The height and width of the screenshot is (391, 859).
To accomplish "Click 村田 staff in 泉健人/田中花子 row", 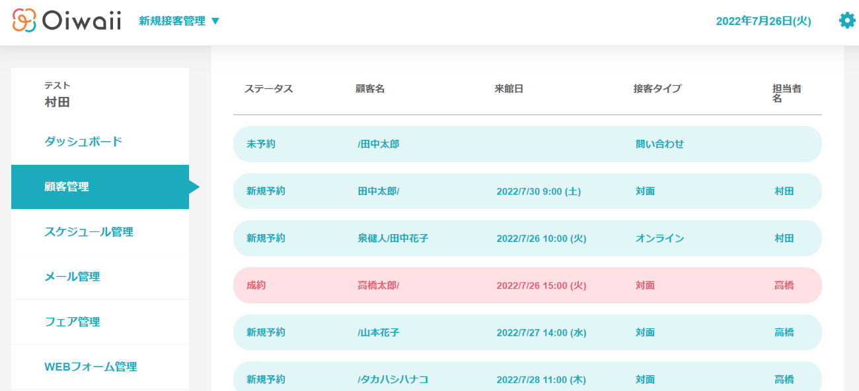I will tap(784, 238).
